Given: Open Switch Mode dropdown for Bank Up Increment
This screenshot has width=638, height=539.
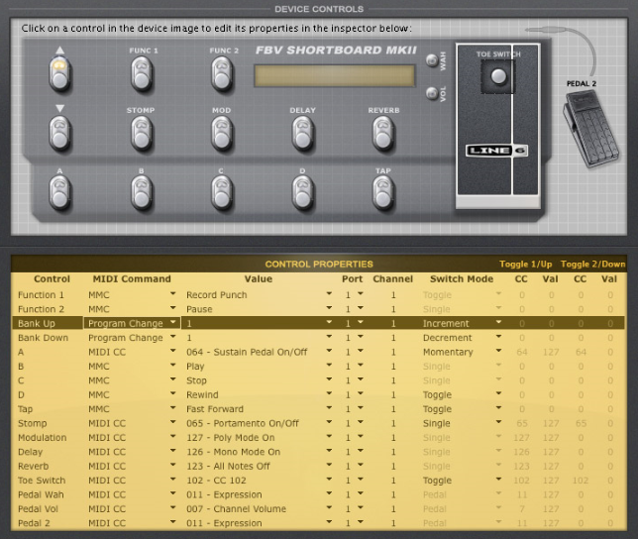Looking at the screenshot, I should (498, 322).
